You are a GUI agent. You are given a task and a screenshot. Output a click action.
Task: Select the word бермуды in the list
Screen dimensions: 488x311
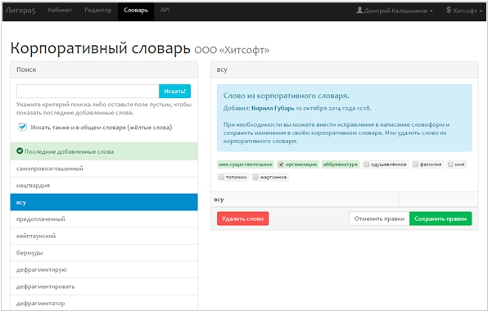click(104, 253)
